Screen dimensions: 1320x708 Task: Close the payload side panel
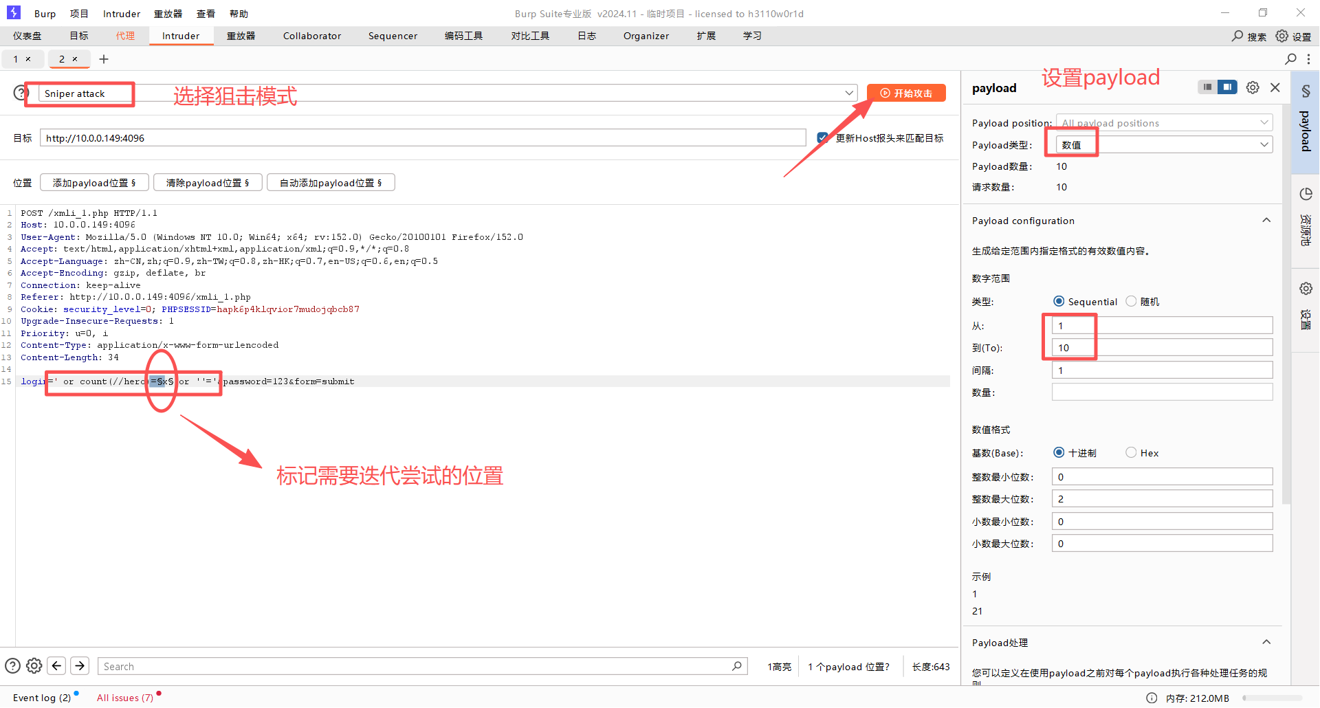(1275, 87)
